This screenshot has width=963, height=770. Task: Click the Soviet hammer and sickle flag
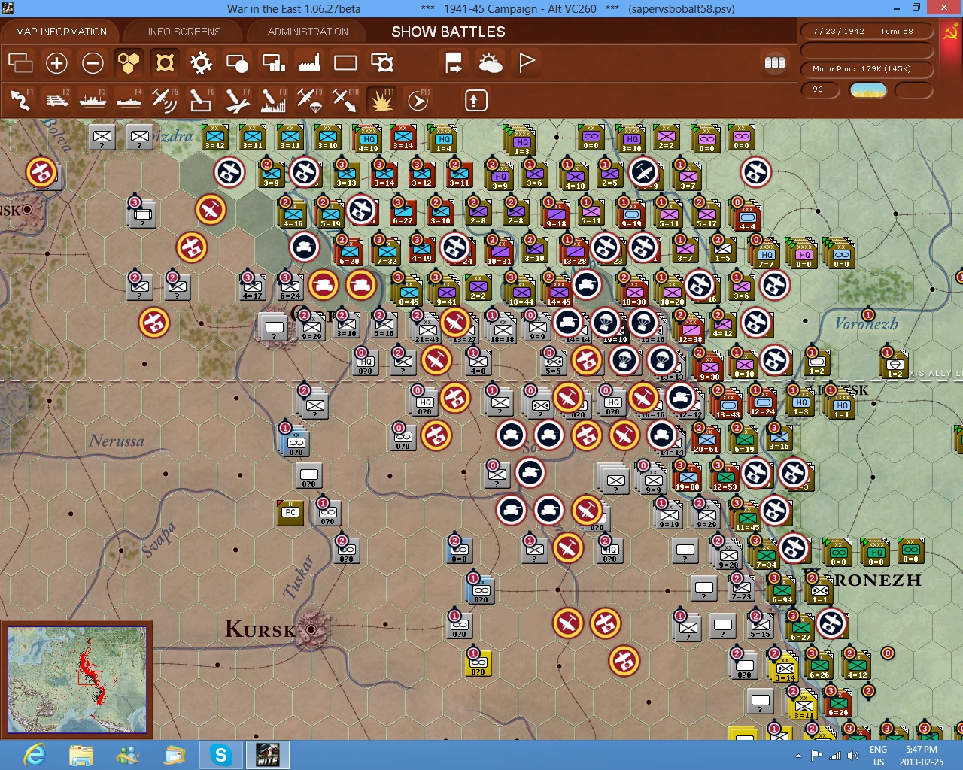coord(951,32)
